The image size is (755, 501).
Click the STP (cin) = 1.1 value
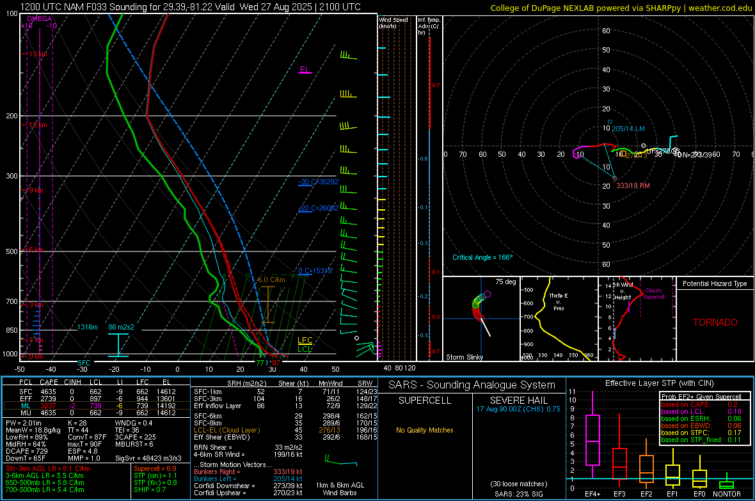155,475
